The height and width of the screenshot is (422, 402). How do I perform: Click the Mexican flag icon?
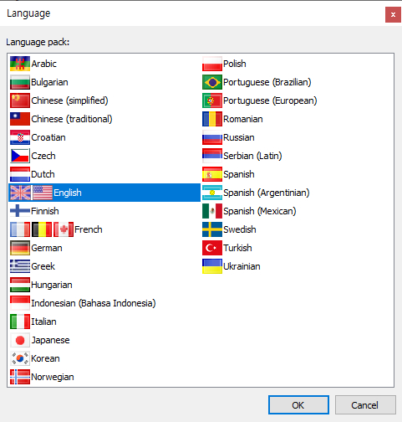click(212, 211)
